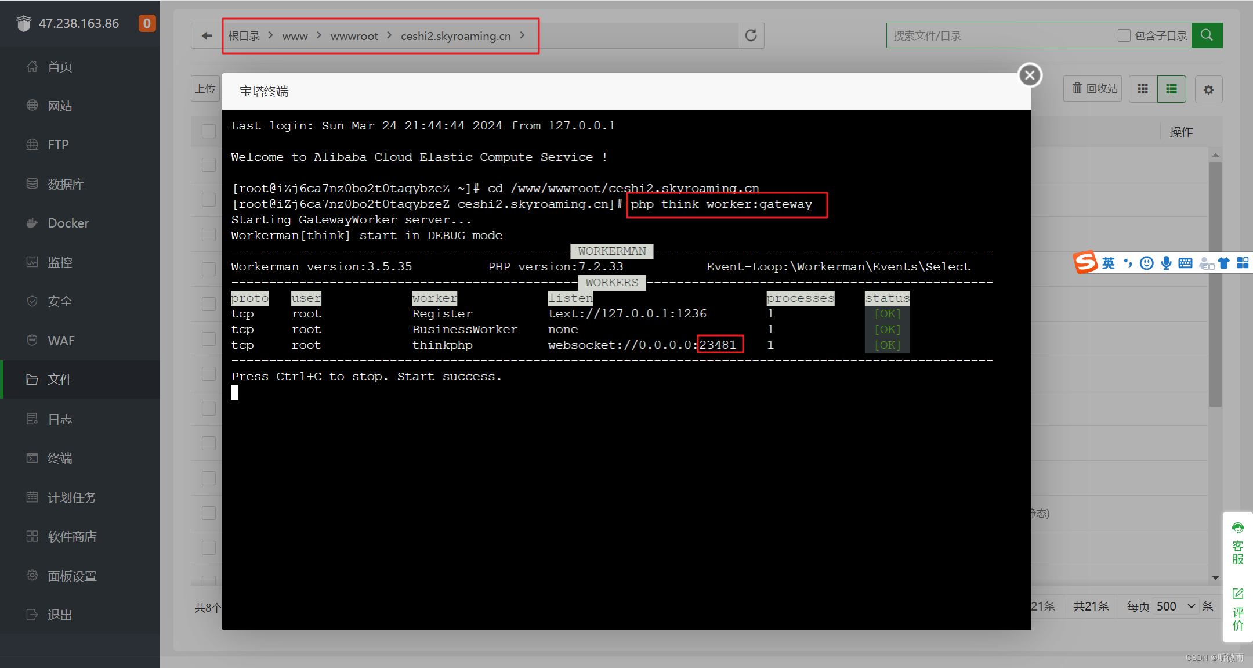
Task: Click the Sogou microphone voice icon
Action: (1166, 263)
